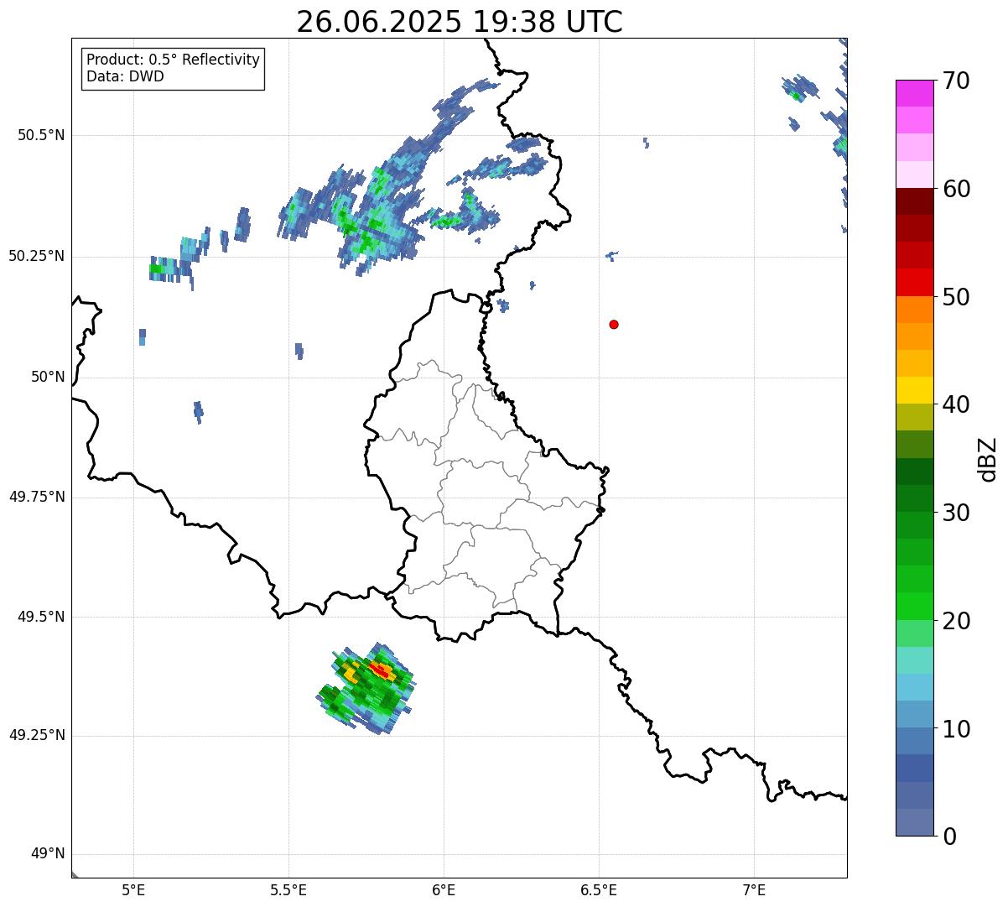This screenshot has width=1008, height=907.
Task: Click latitude label "49.75°N"
Action: (37, 497)
